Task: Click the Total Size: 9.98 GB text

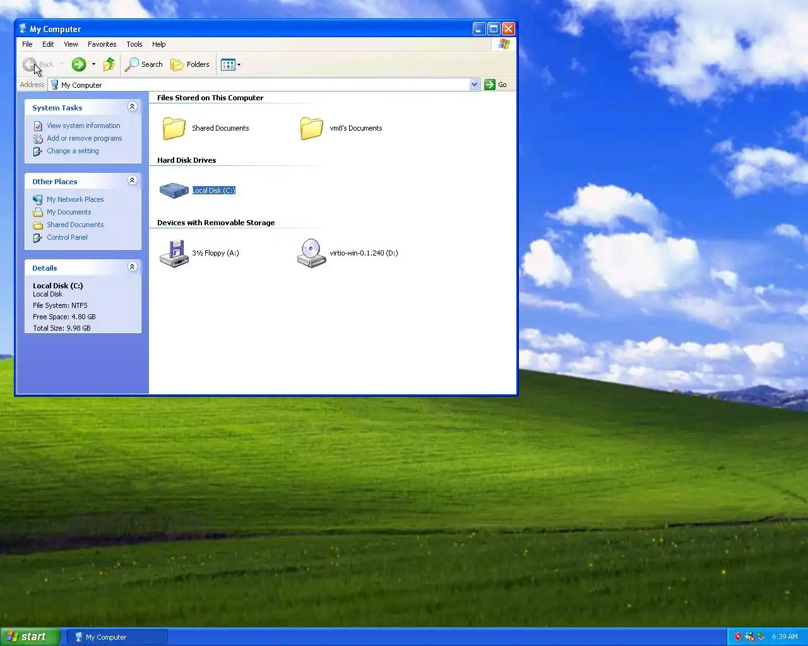Action: [62, 328]
